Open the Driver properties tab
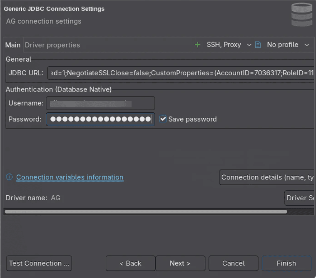The image size is (316, 278). [52, 45]
